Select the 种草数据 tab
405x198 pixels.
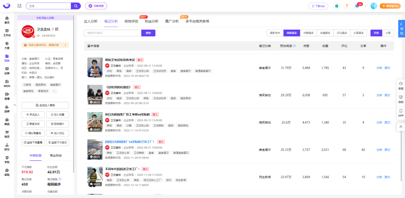coord(35,155)
